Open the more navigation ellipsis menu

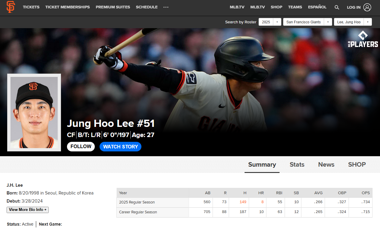166,7
